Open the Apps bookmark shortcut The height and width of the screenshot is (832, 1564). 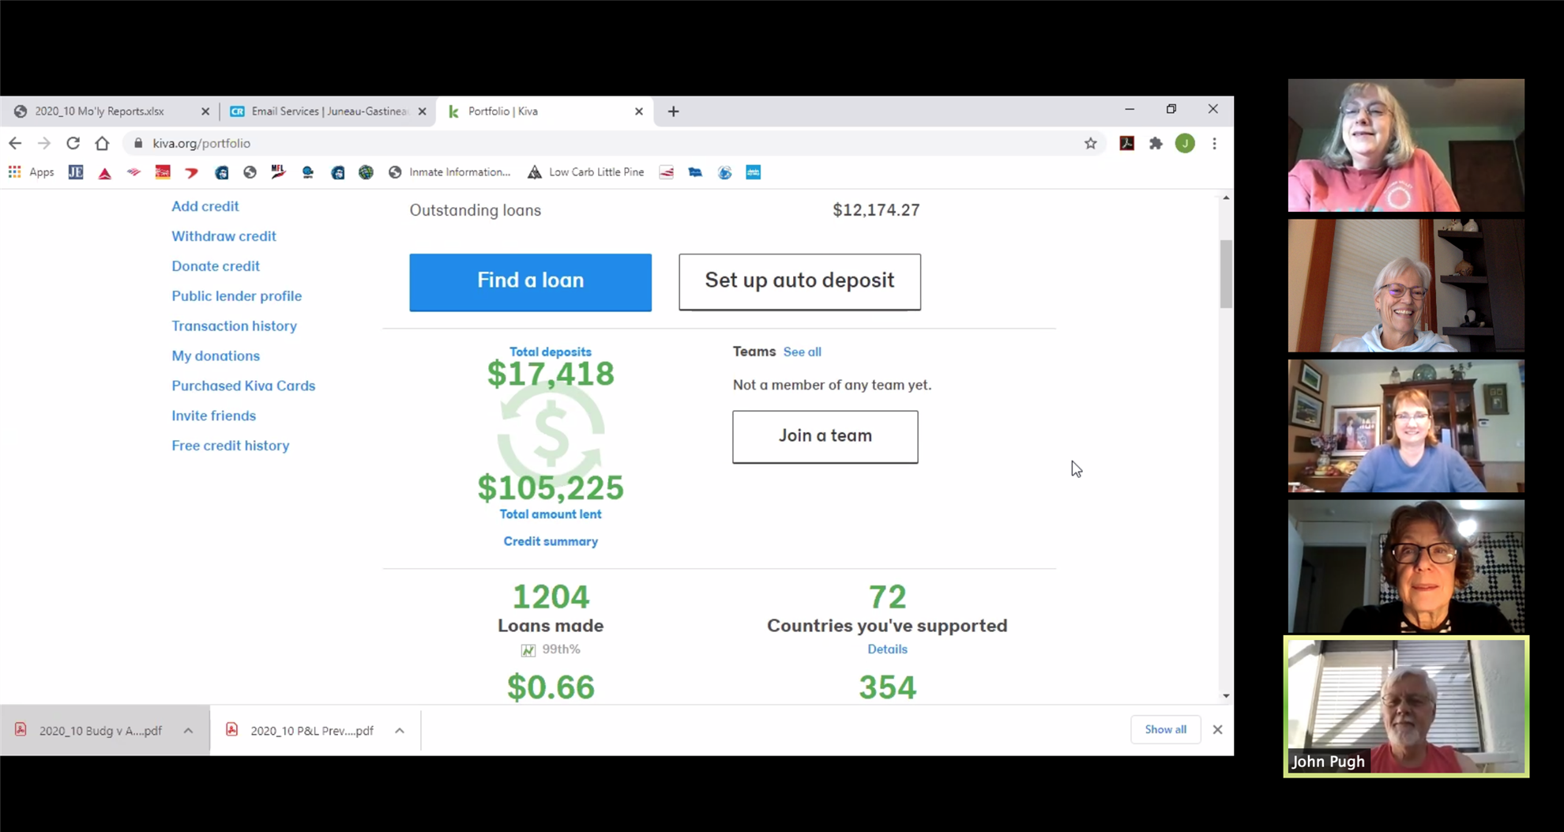pos(32,172)
